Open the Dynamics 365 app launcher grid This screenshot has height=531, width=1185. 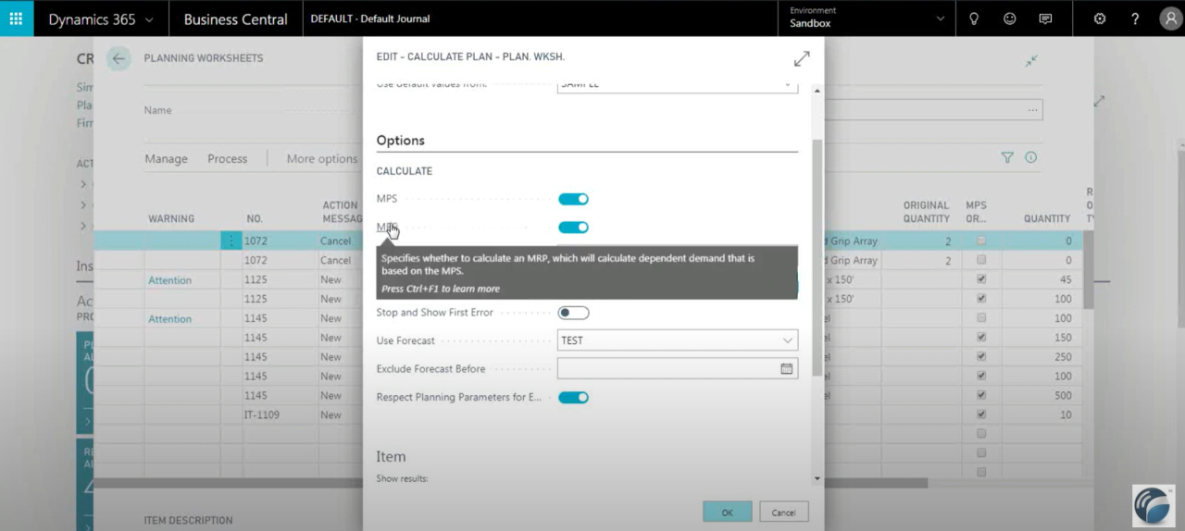coord(17,19)
